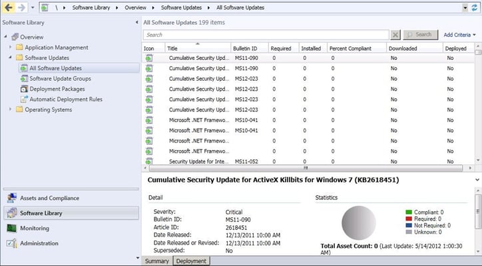Collapse the update details pane chevron
This screenshot has height=266, width=482.
click(x=477, y=180)
